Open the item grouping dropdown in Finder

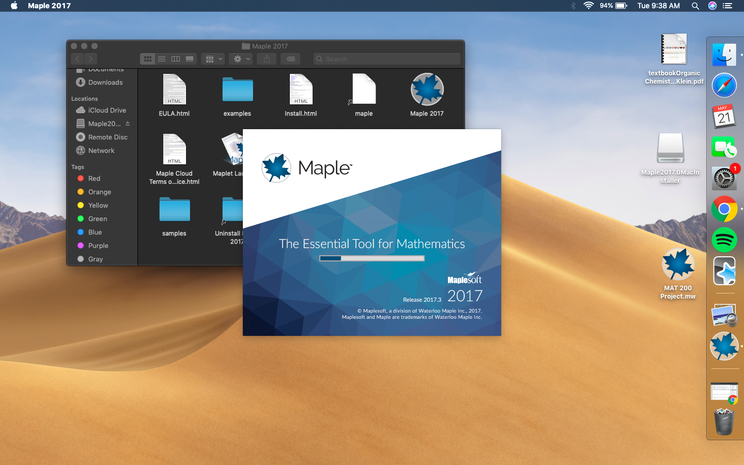(213, 59)
